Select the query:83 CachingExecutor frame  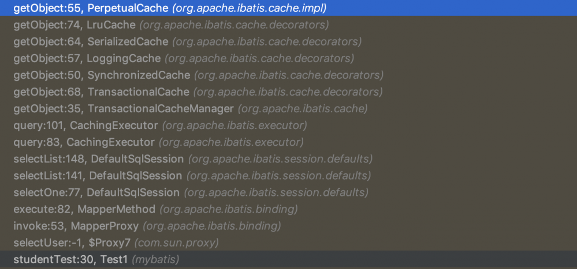click(84, 142)
